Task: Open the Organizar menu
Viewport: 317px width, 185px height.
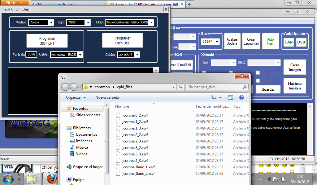Action: [76, 97]
